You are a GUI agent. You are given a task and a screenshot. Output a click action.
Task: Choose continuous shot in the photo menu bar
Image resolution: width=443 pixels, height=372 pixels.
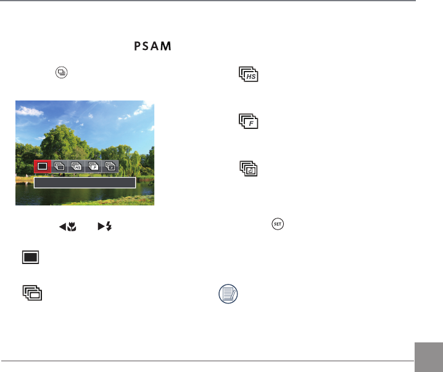(x=59, y=167)
